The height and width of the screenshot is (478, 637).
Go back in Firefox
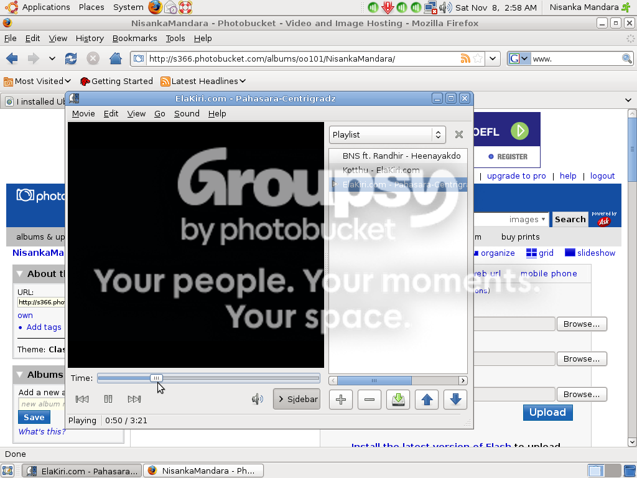point(12,59)
